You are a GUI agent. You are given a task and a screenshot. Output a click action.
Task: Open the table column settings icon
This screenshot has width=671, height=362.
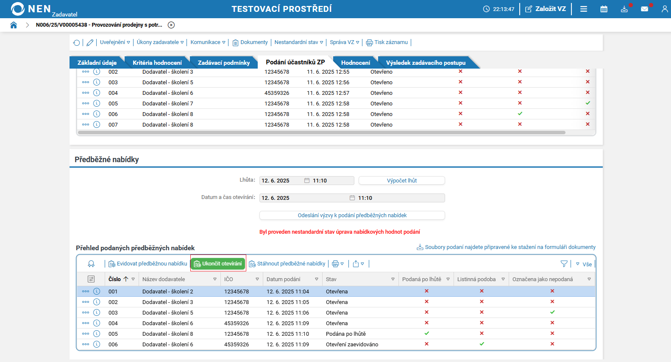click(91, 279)
